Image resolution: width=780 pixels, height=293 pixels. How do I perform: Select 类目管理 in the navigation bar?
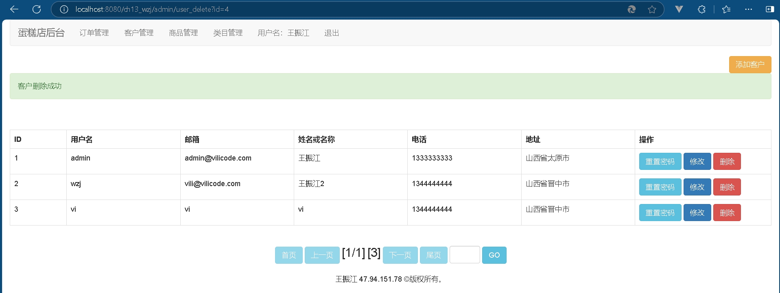click(x=228, y=33)
